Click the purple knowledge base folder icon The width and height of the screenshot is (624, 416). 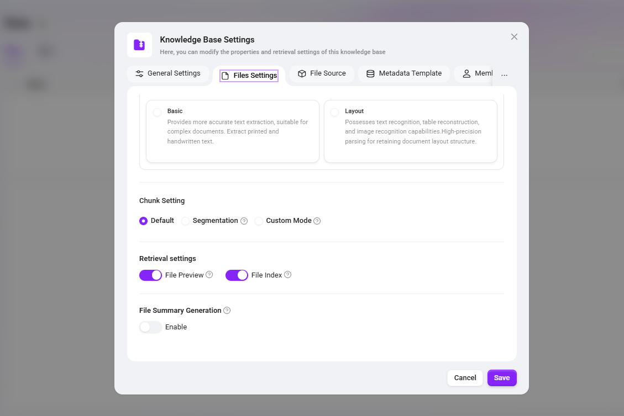click(x=139, y=45)
